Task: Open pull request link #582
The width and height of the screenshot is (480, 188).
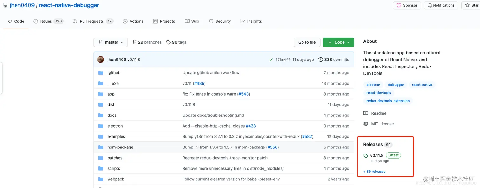Action: click(x=307, y=137)
